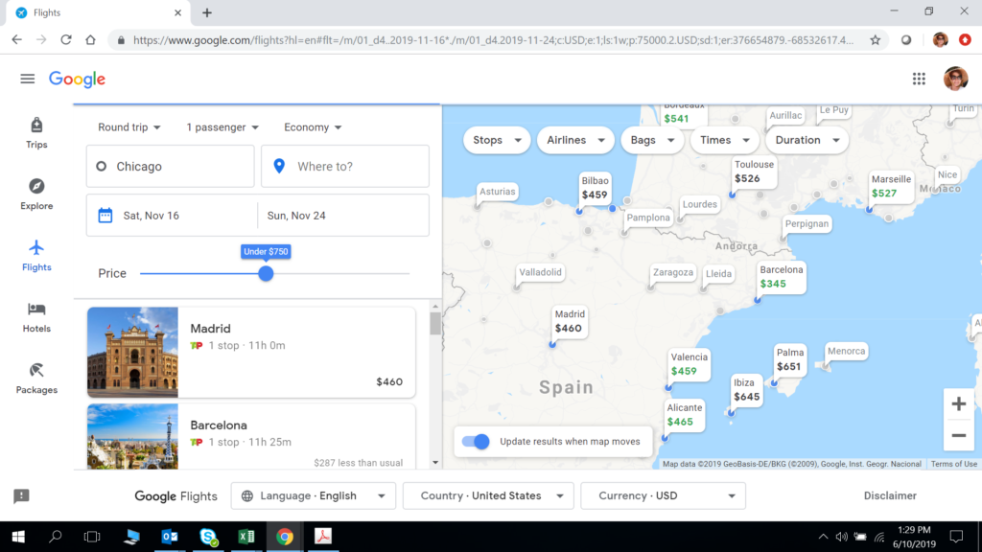The width and height of the screenshot is (982, 552).
Task: Click the calendar icon in date field
Action: coord(105,216)
